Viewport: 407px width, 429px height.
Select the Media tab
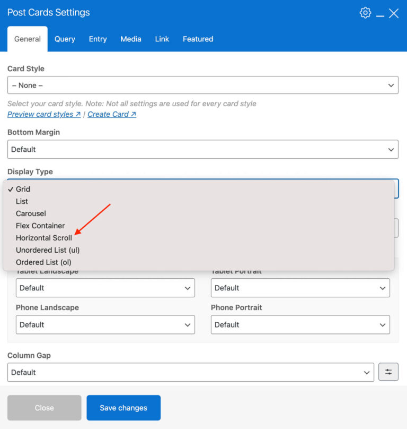(130, 39)
